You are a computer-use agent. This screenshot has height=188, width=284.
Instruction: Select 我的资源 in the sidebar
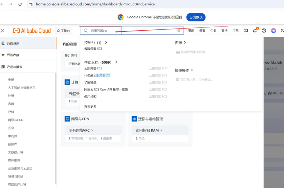click(28, 43)
